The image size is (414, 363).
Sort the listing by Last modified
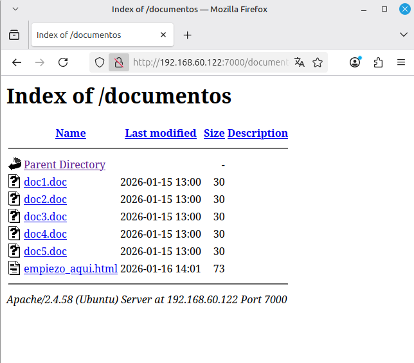click(x=161, y=133)
